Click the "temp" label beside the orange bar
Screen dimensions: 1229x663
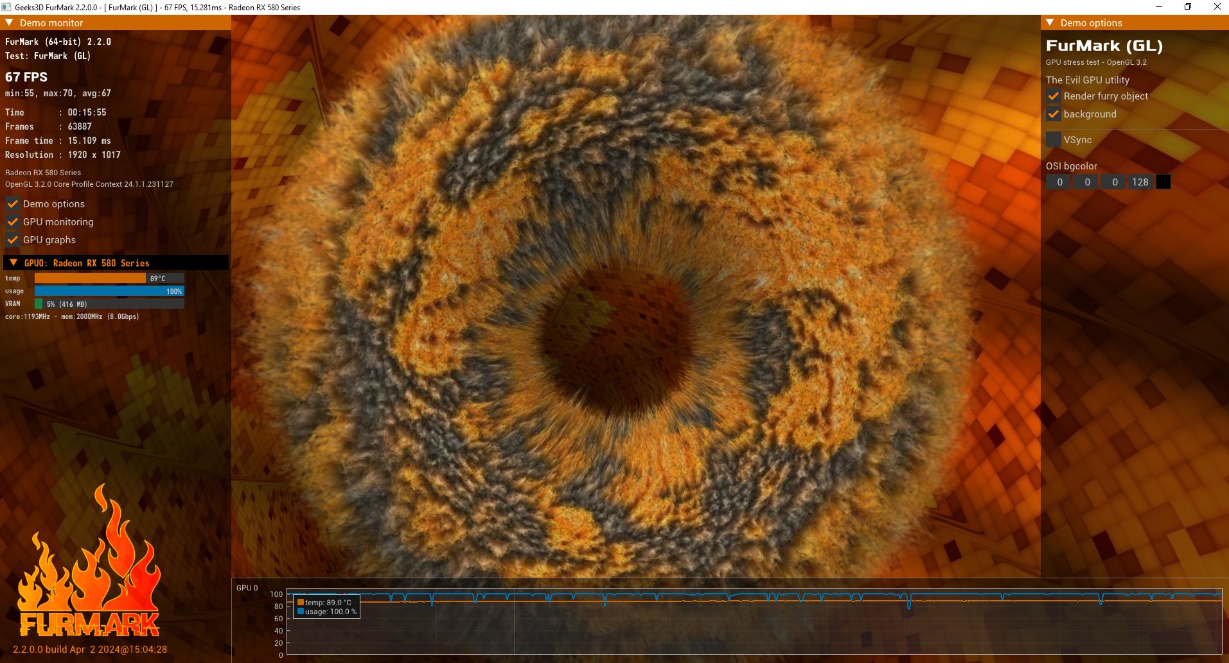click(12, 278)
